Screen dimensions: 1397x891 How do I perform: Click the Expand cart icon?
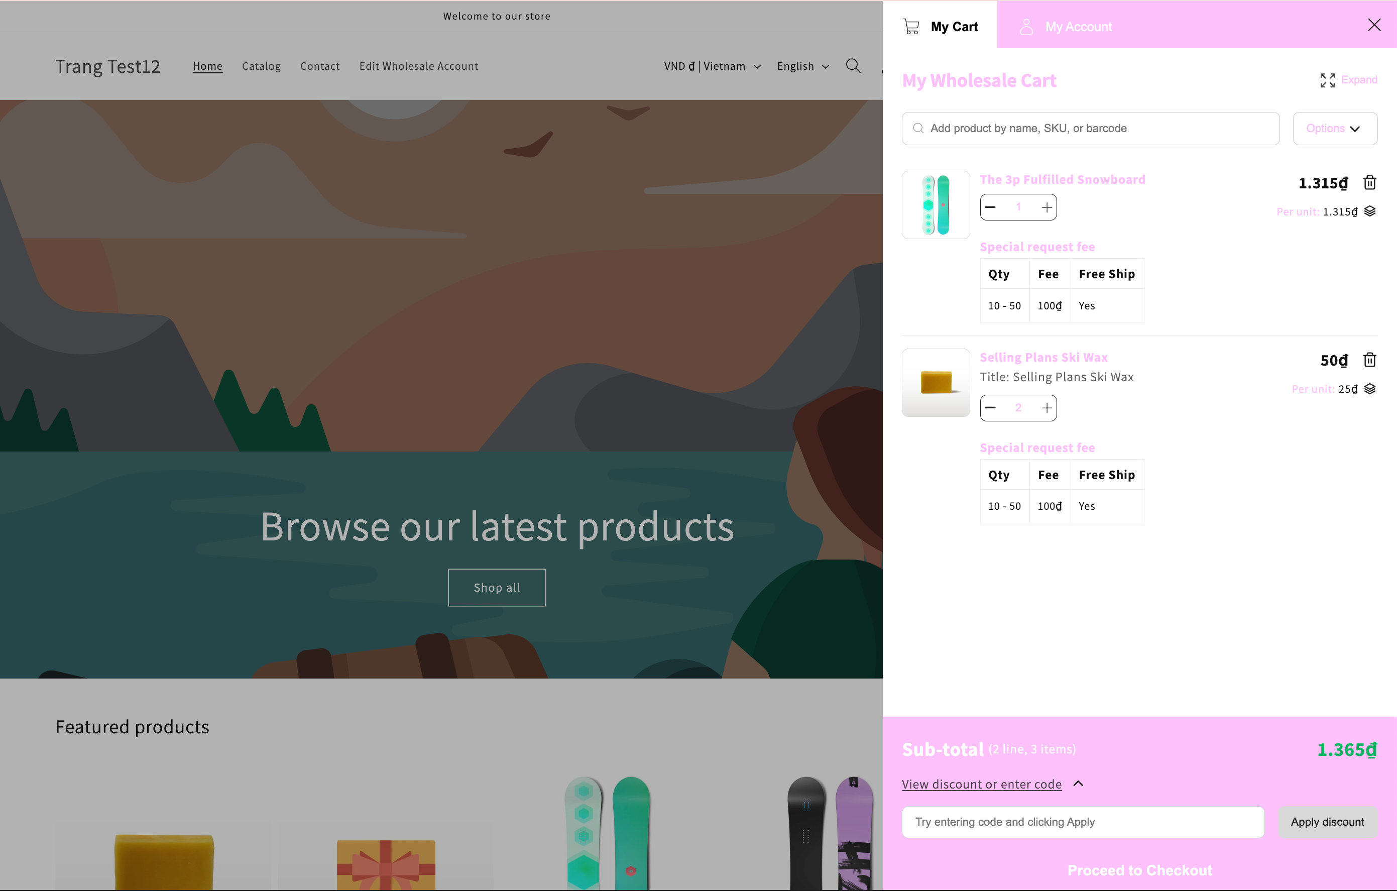[1327, 80]
